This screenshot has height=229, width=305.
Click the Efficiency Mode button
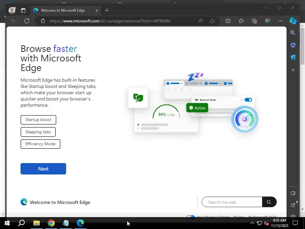[41, 144]
